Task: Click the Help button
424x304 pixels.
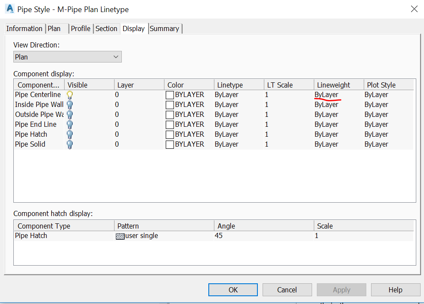Action: 395,289
